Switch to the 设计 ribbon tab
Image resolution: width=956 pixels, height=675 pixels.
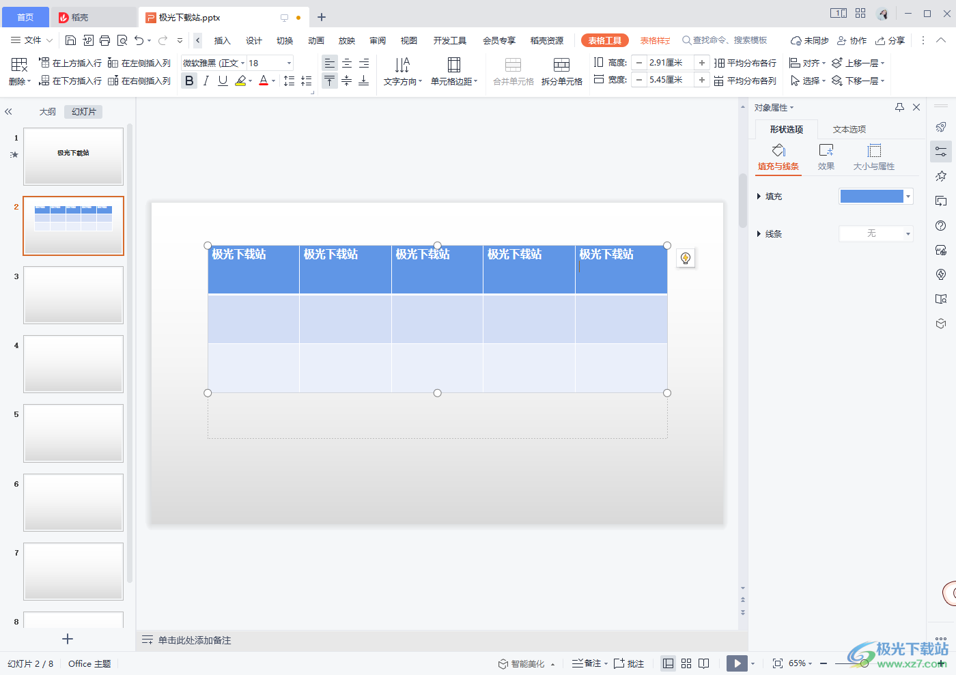(x=253, y=40)
